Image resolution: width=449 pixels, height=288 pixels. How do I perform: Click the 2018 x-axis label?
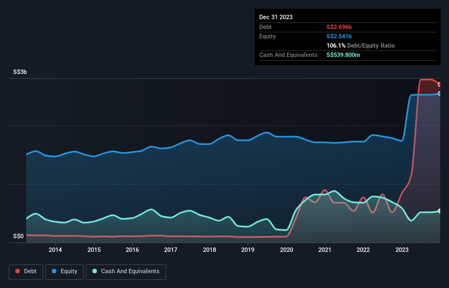[x=209, y=250]
